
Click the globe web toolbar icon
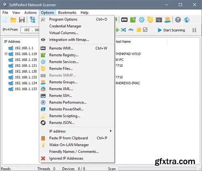(x=187, y=20)
